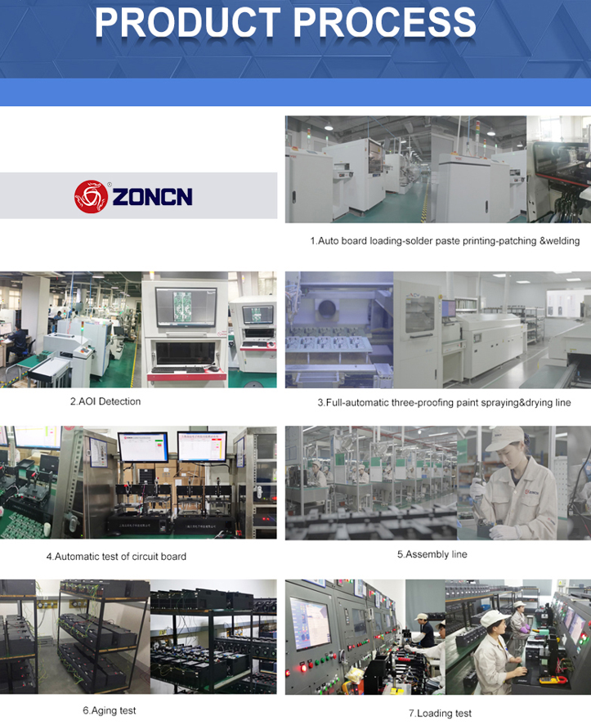The image size is (591, 725).
Task: Open the loading test control panel photo
Action: click(438, 638)
